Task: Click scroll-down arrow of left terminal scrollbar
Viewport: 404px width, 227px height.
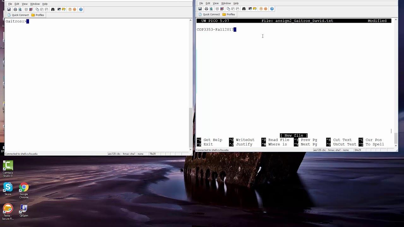Action: [x=190, y=149]
